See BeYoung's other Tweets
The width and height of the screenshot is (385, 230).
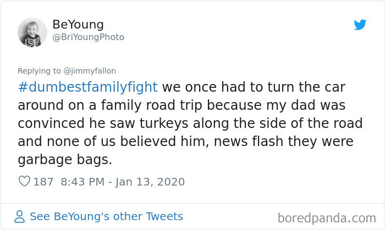pyautogui.click(x=106, y=217)
